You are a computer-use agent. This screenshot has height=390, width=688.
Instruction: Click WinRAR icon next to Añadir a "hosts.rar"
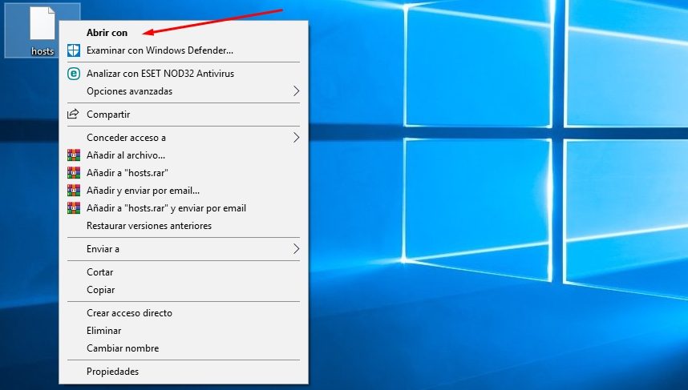click(x=74, y=173)
